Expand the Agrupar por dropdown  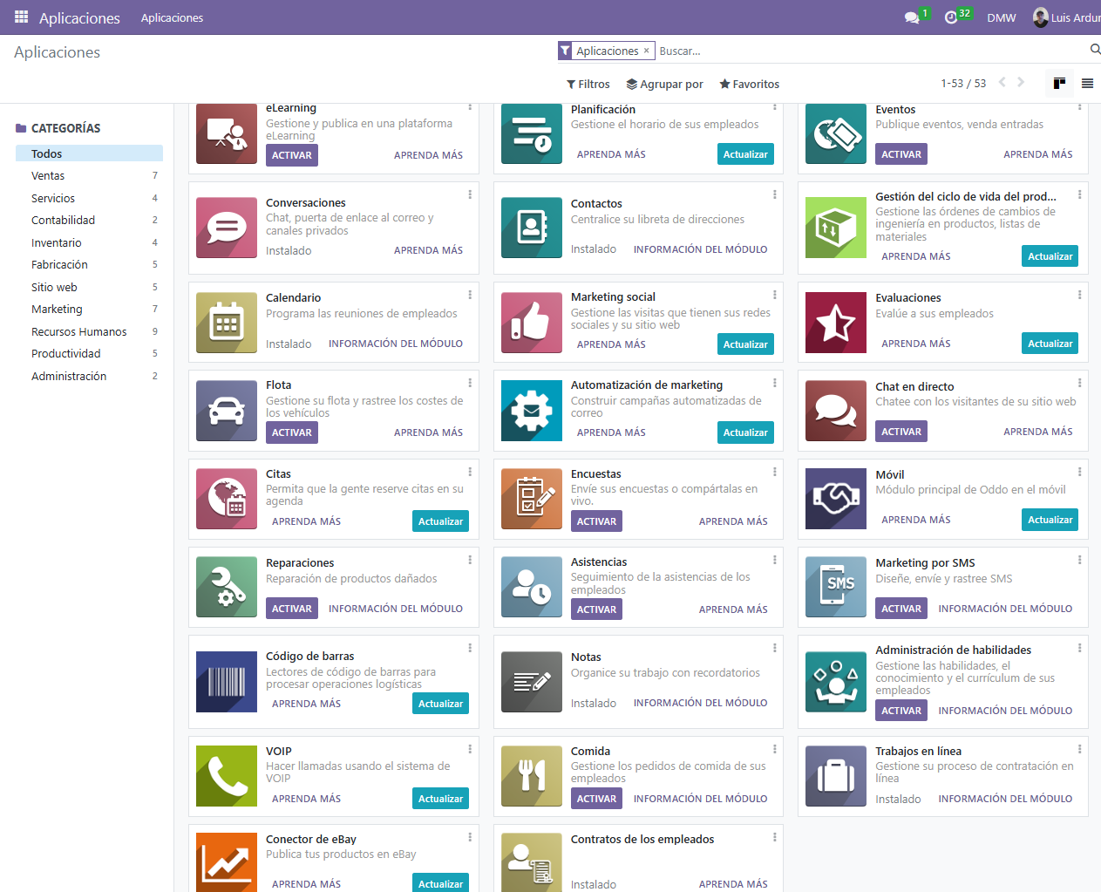(664, 85)
